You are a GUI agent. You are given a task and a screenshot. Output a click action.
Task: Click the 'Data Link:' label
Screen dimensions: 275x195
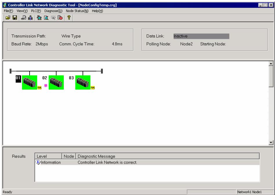(x=155, y=36)
